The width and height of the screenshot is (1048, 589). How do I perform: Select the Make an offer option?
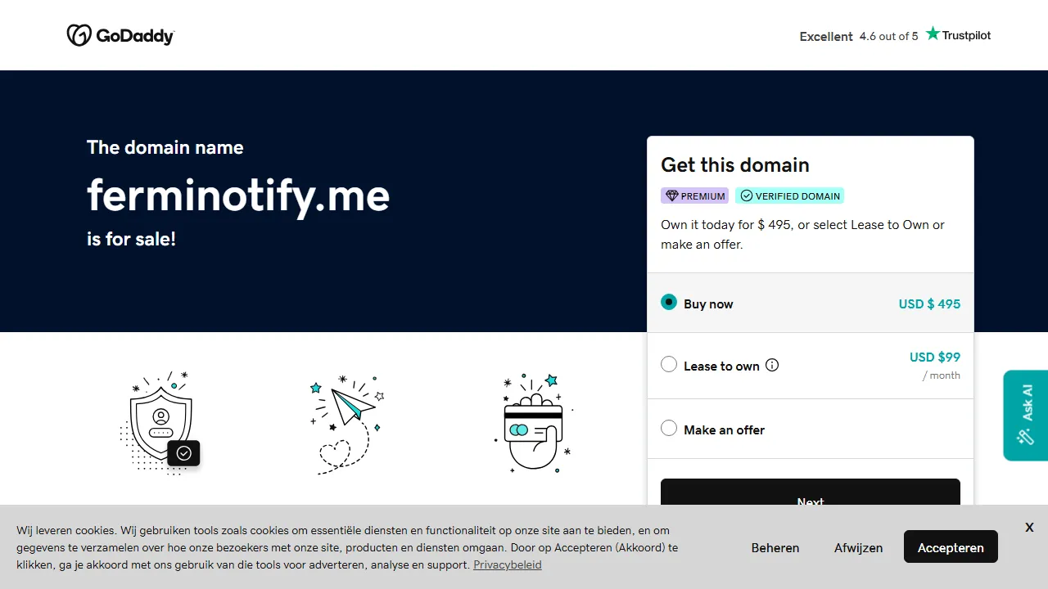669,427
